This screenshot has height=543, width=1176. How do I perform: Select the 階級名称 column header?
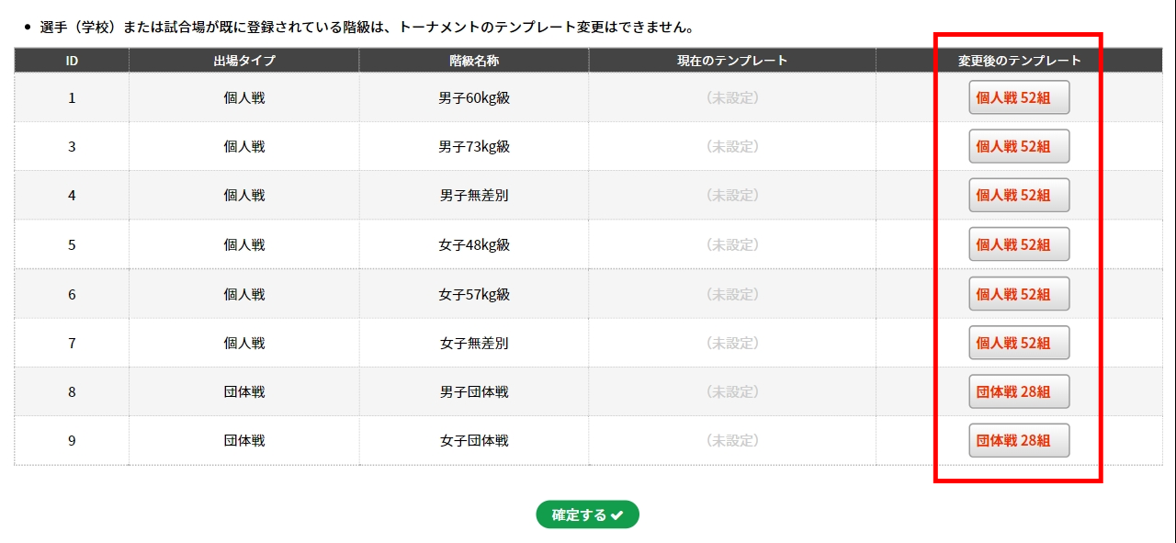(x=474, y=61)
